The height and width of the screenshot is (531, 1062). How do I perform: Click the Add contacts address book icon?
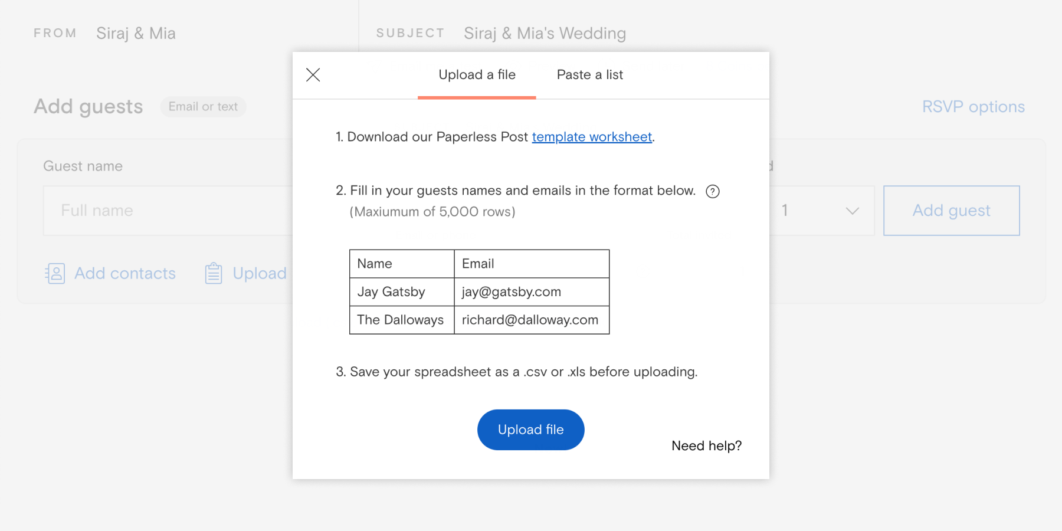[x=55, y=274]
